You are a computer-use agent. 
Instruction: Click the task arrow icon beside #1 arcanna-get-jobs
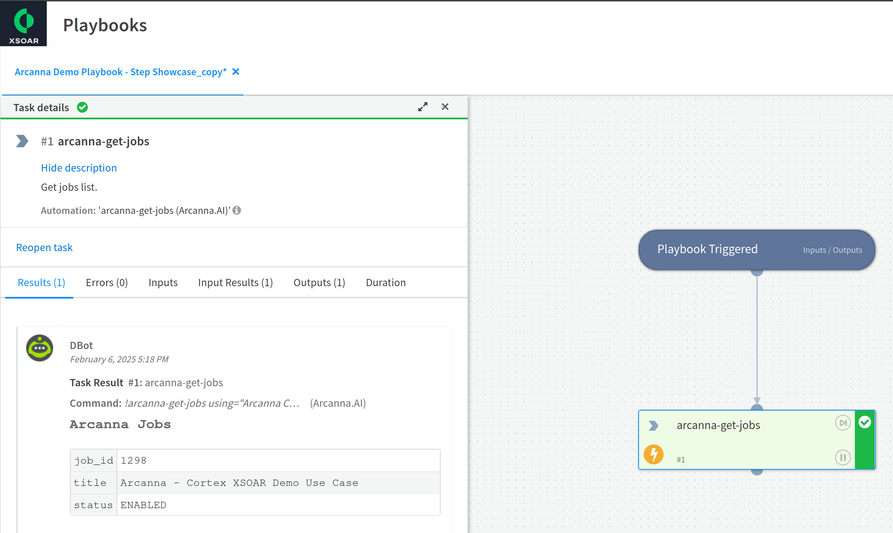[x=22, y=141]
